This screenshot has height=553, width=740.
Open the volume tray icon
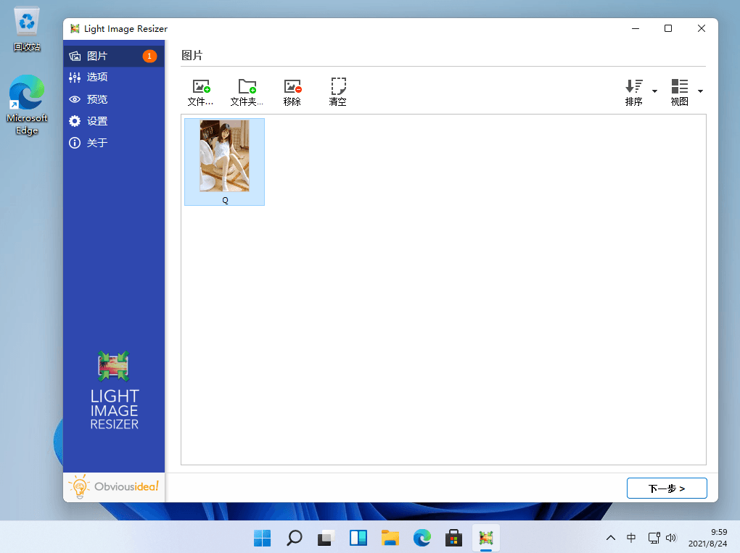tap(671, 538)
